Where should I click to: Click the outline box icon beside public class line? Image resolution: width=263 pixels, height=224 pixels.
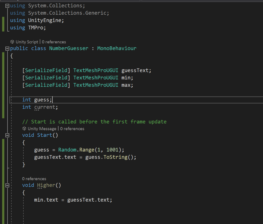click(7, 48)
